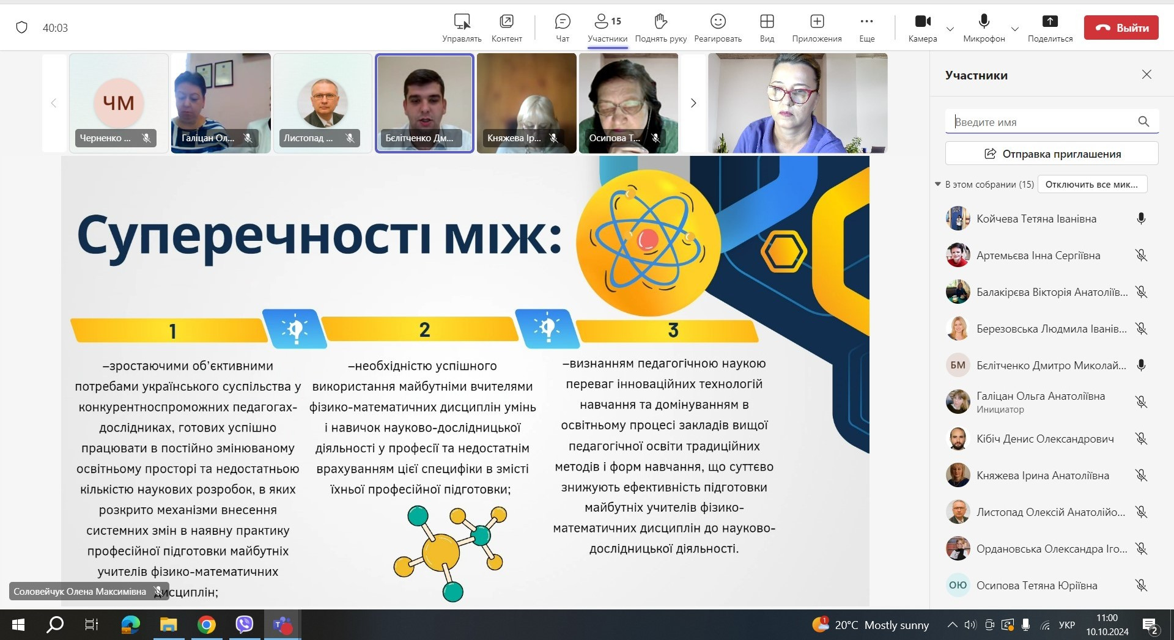This screenshot has width=1174, height=640.
Task: Open the Вид layout menu
Action: pyautogui.click(x=767, y=28)
